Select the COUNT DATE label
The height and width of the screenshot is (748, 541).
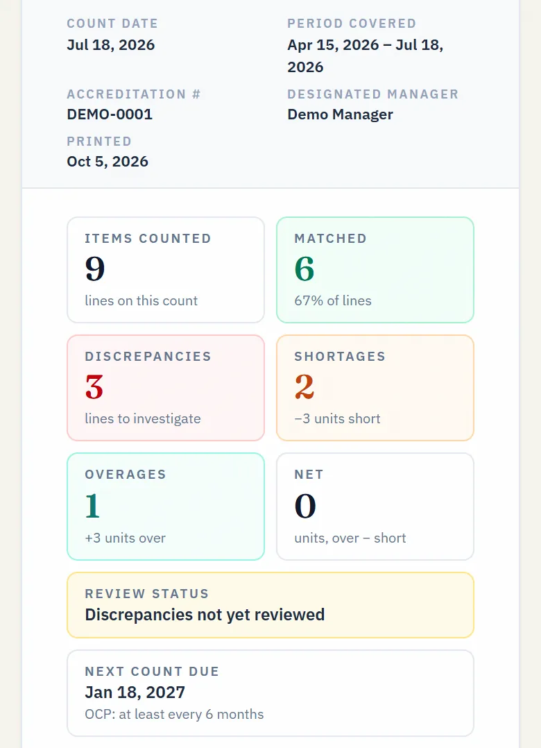[x=112, y=24]
